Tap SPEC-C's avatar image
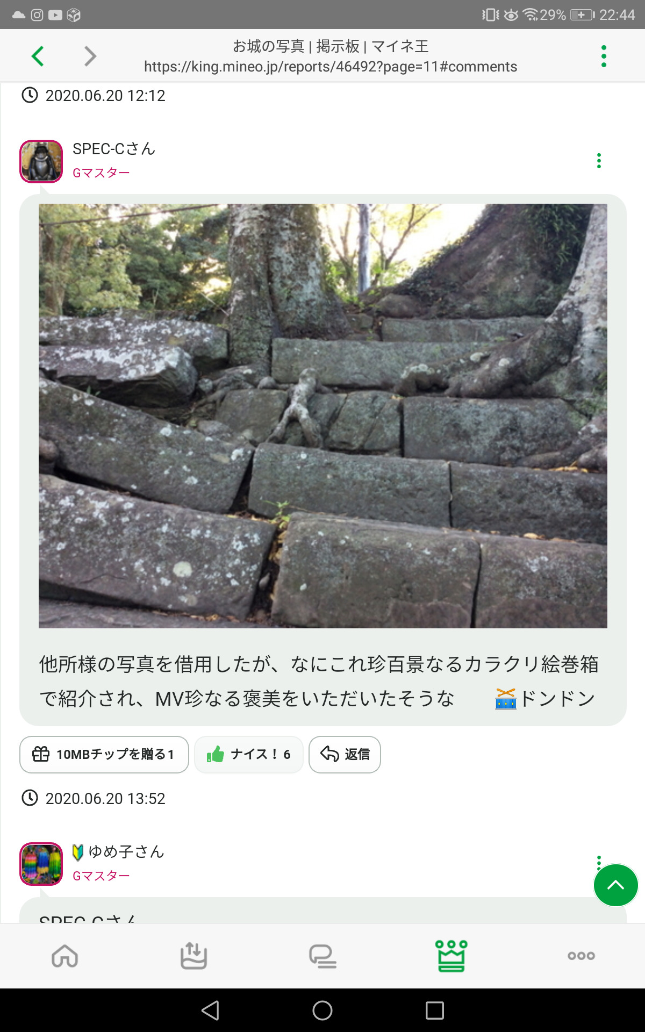The image size is (645, 1032). click(41, 161)
